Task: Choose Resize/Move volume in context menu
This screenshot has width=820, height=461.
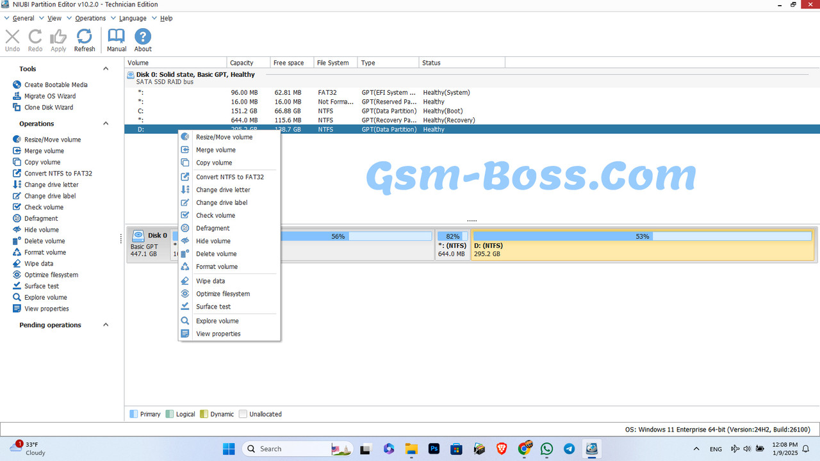Action: pyautogui.click(x=229, y=137)
